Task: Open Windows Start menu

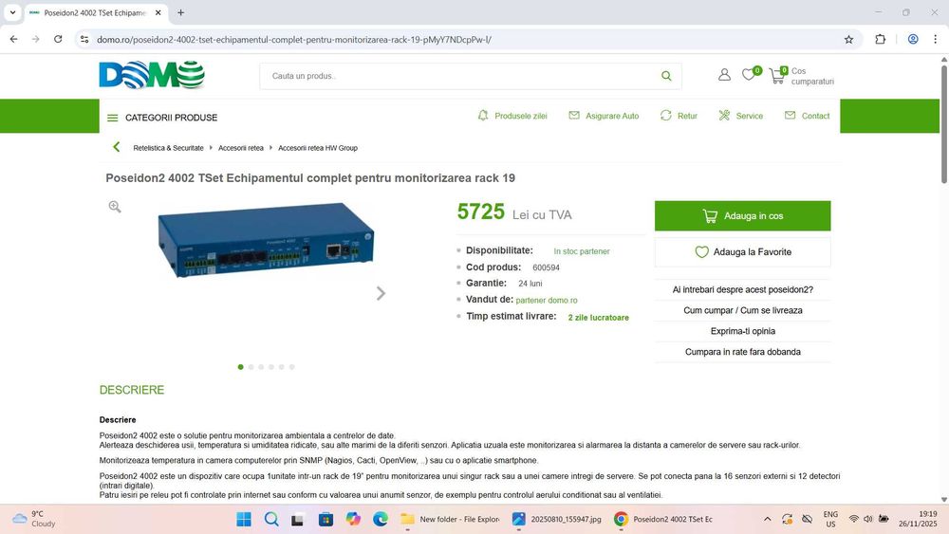Action: tap(243, 519)
